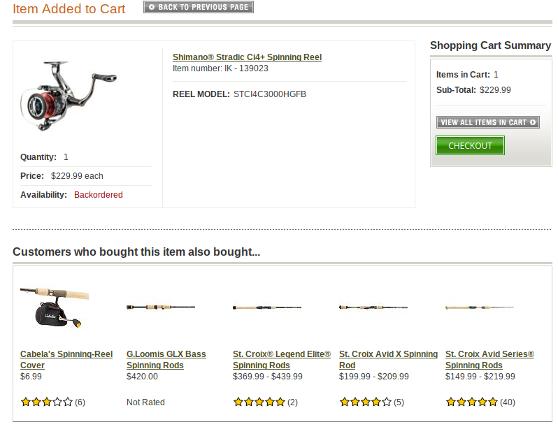
Task: Open the Cabela's Spinning-Reel Cover thumbnail
Action: [x=54, y=307]
